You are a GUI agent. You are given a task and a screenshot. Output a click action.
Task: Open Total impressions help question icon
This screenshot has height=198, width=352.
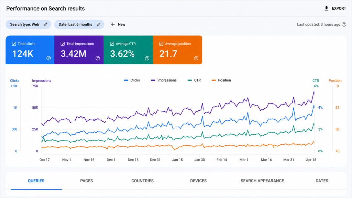pyautogui.click(x=98, y=58)
